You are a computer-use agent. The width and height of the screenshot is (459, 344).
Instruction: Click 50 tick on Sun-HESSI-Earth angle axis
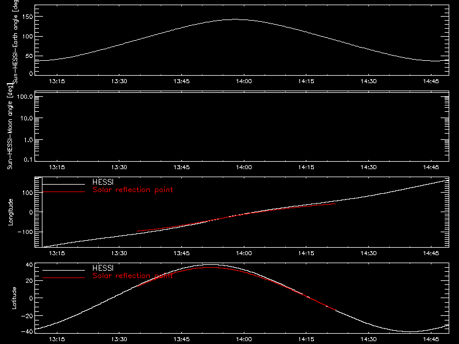pyautogui.click(x=29, y=56)
